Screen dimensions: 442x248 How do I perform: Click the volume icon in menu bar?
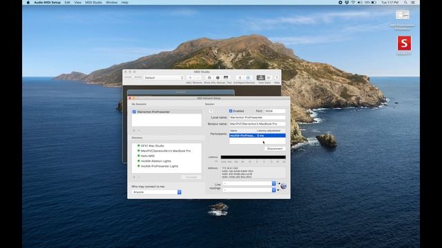click(x=360, y=3)
